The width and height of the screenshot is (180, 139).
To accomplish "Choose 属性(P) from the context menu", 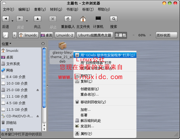I will click(x=105, y=134).
